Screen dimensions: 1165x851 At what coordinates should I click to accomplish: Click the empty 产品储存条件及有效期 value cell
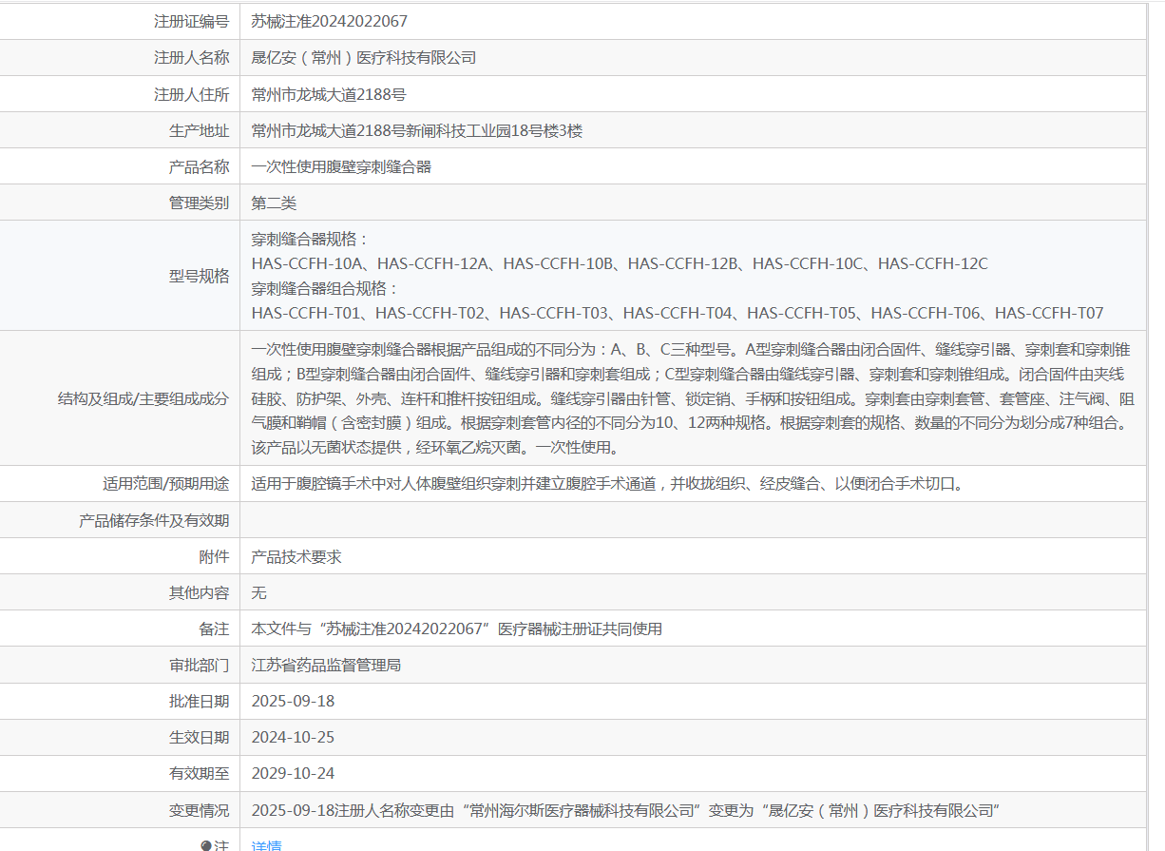(x=693, y=520)
